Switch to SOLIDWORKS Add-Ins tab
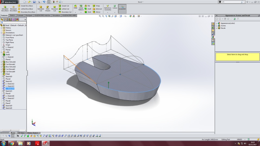Viewport: 260px width, 146px height. pyautogui.click(x=42, y=15)
